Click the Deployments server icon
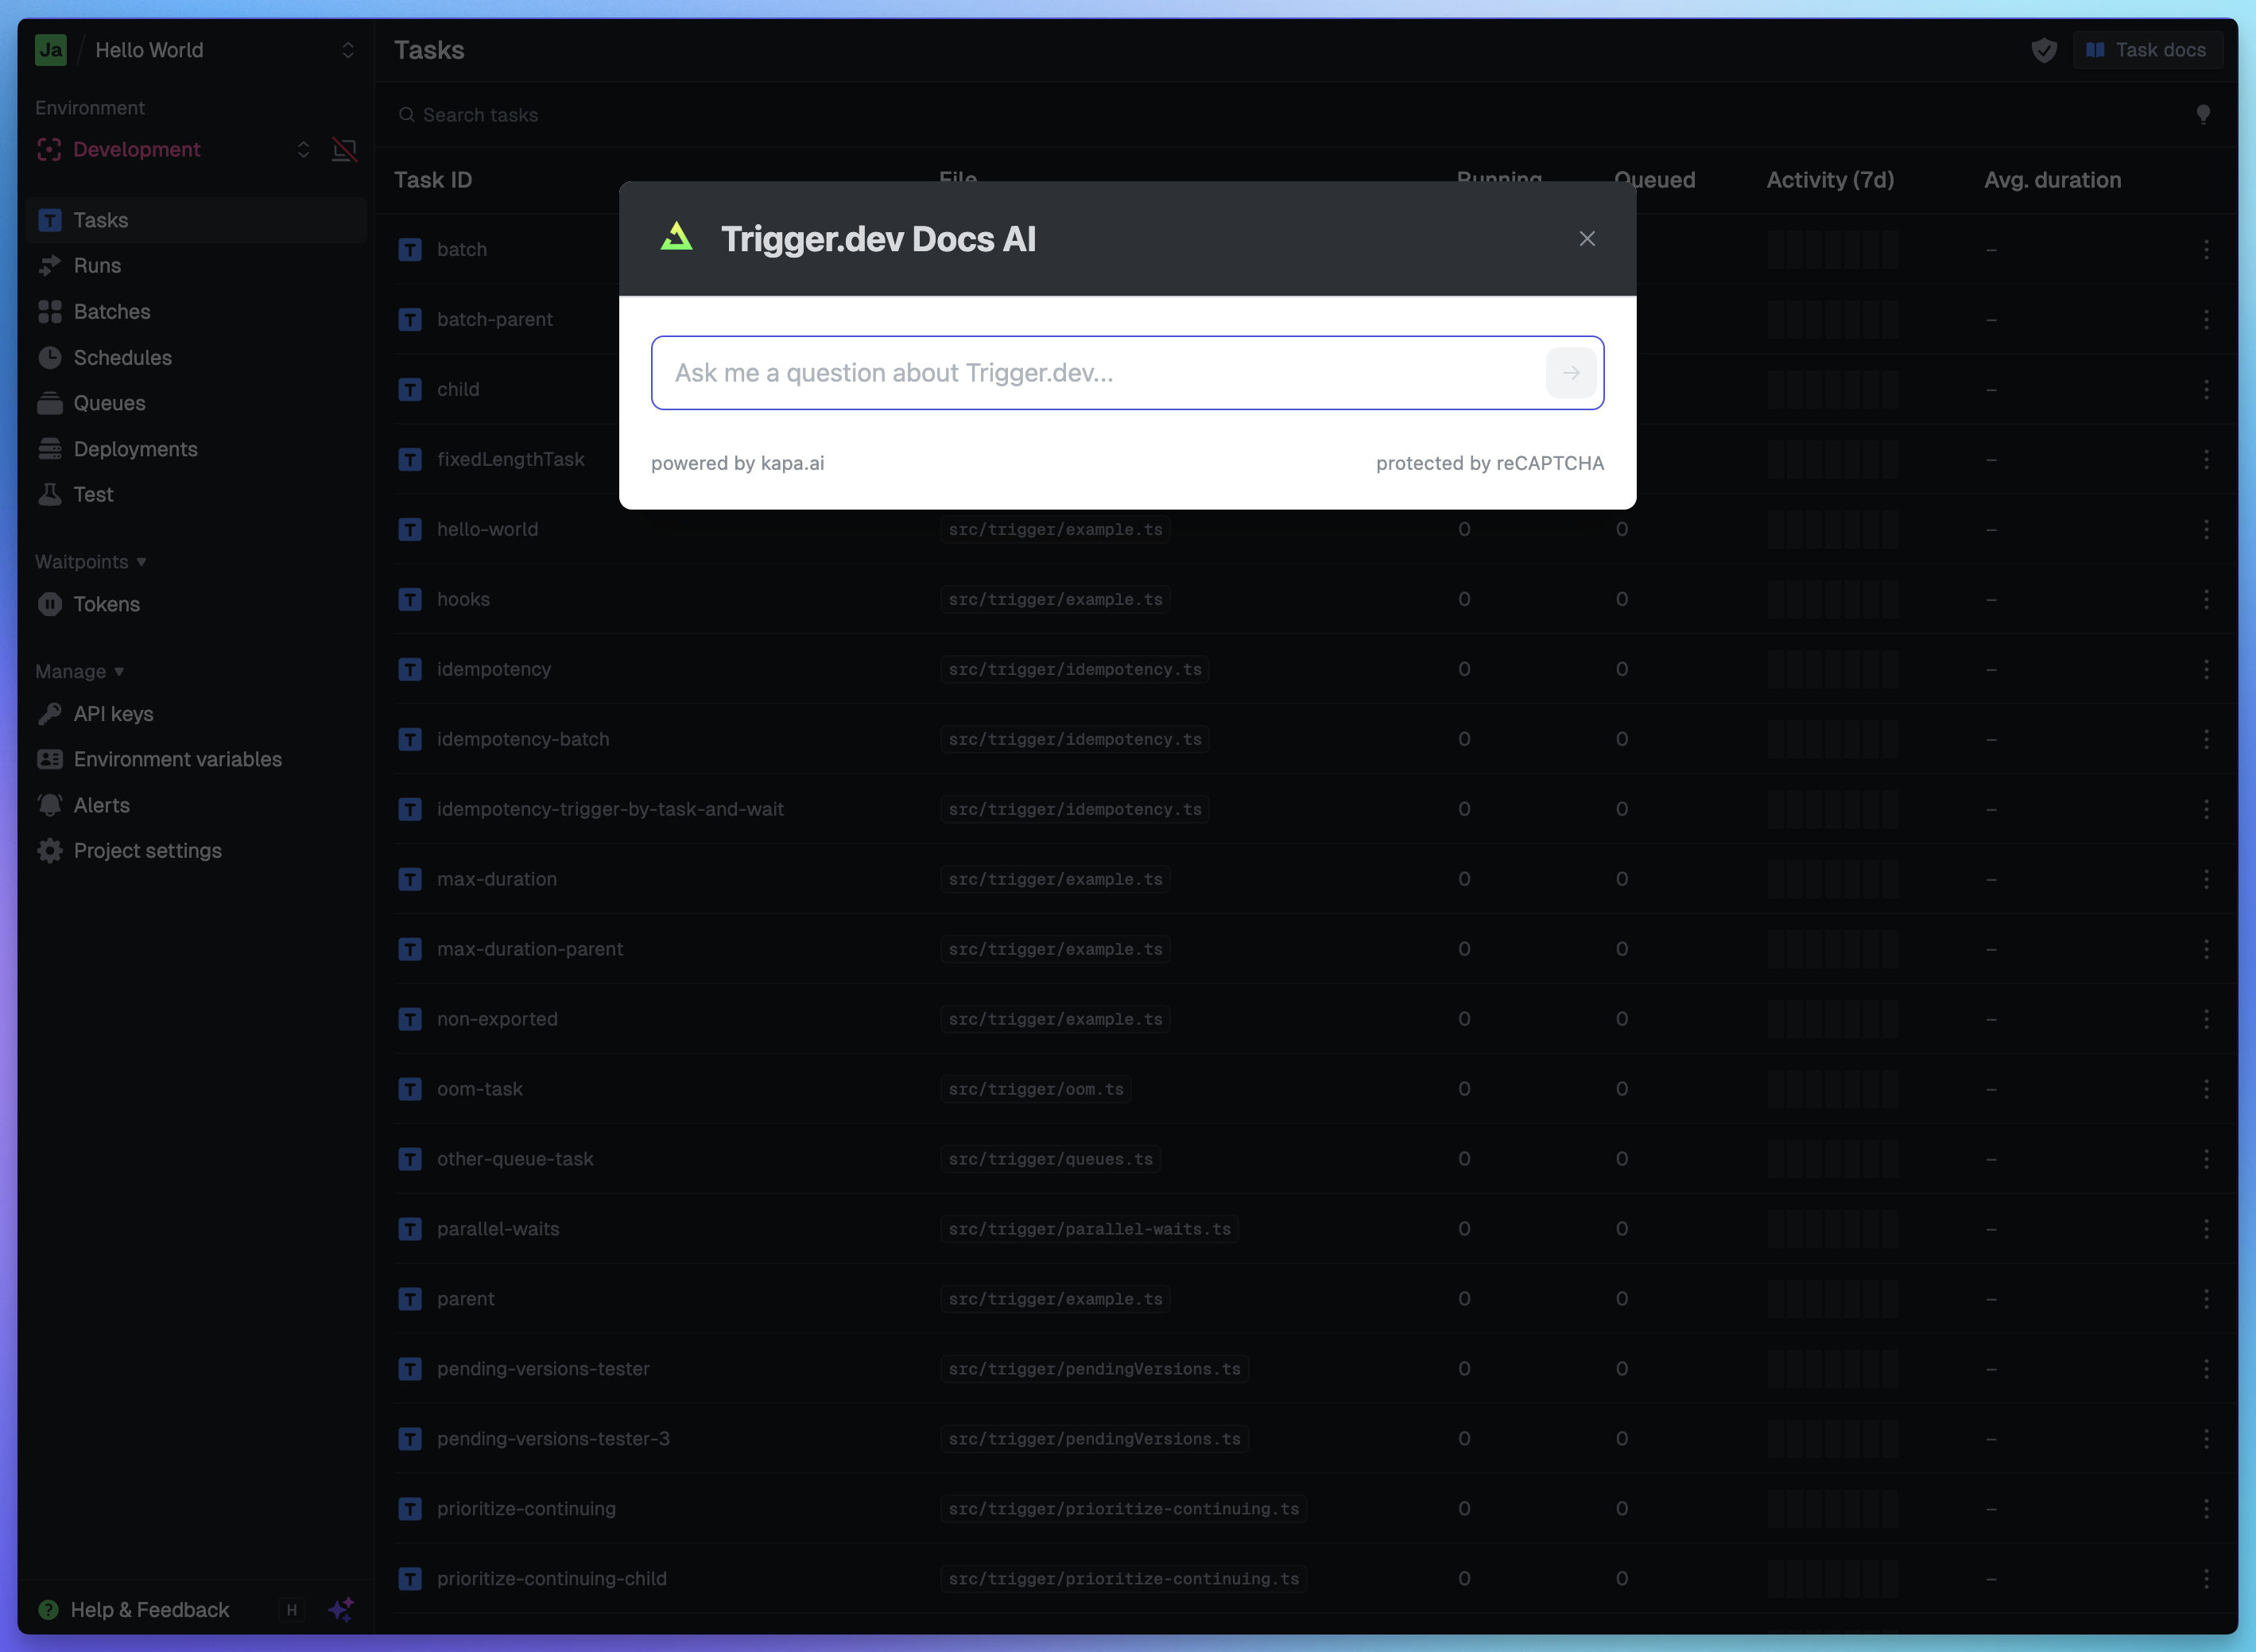Viewport: 2256px width, 1652px height. pyautogui.click(x=50, y=449)
